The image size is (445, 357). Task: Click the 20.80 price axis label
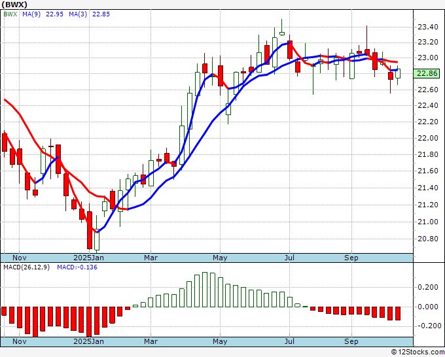coord(427,239)
